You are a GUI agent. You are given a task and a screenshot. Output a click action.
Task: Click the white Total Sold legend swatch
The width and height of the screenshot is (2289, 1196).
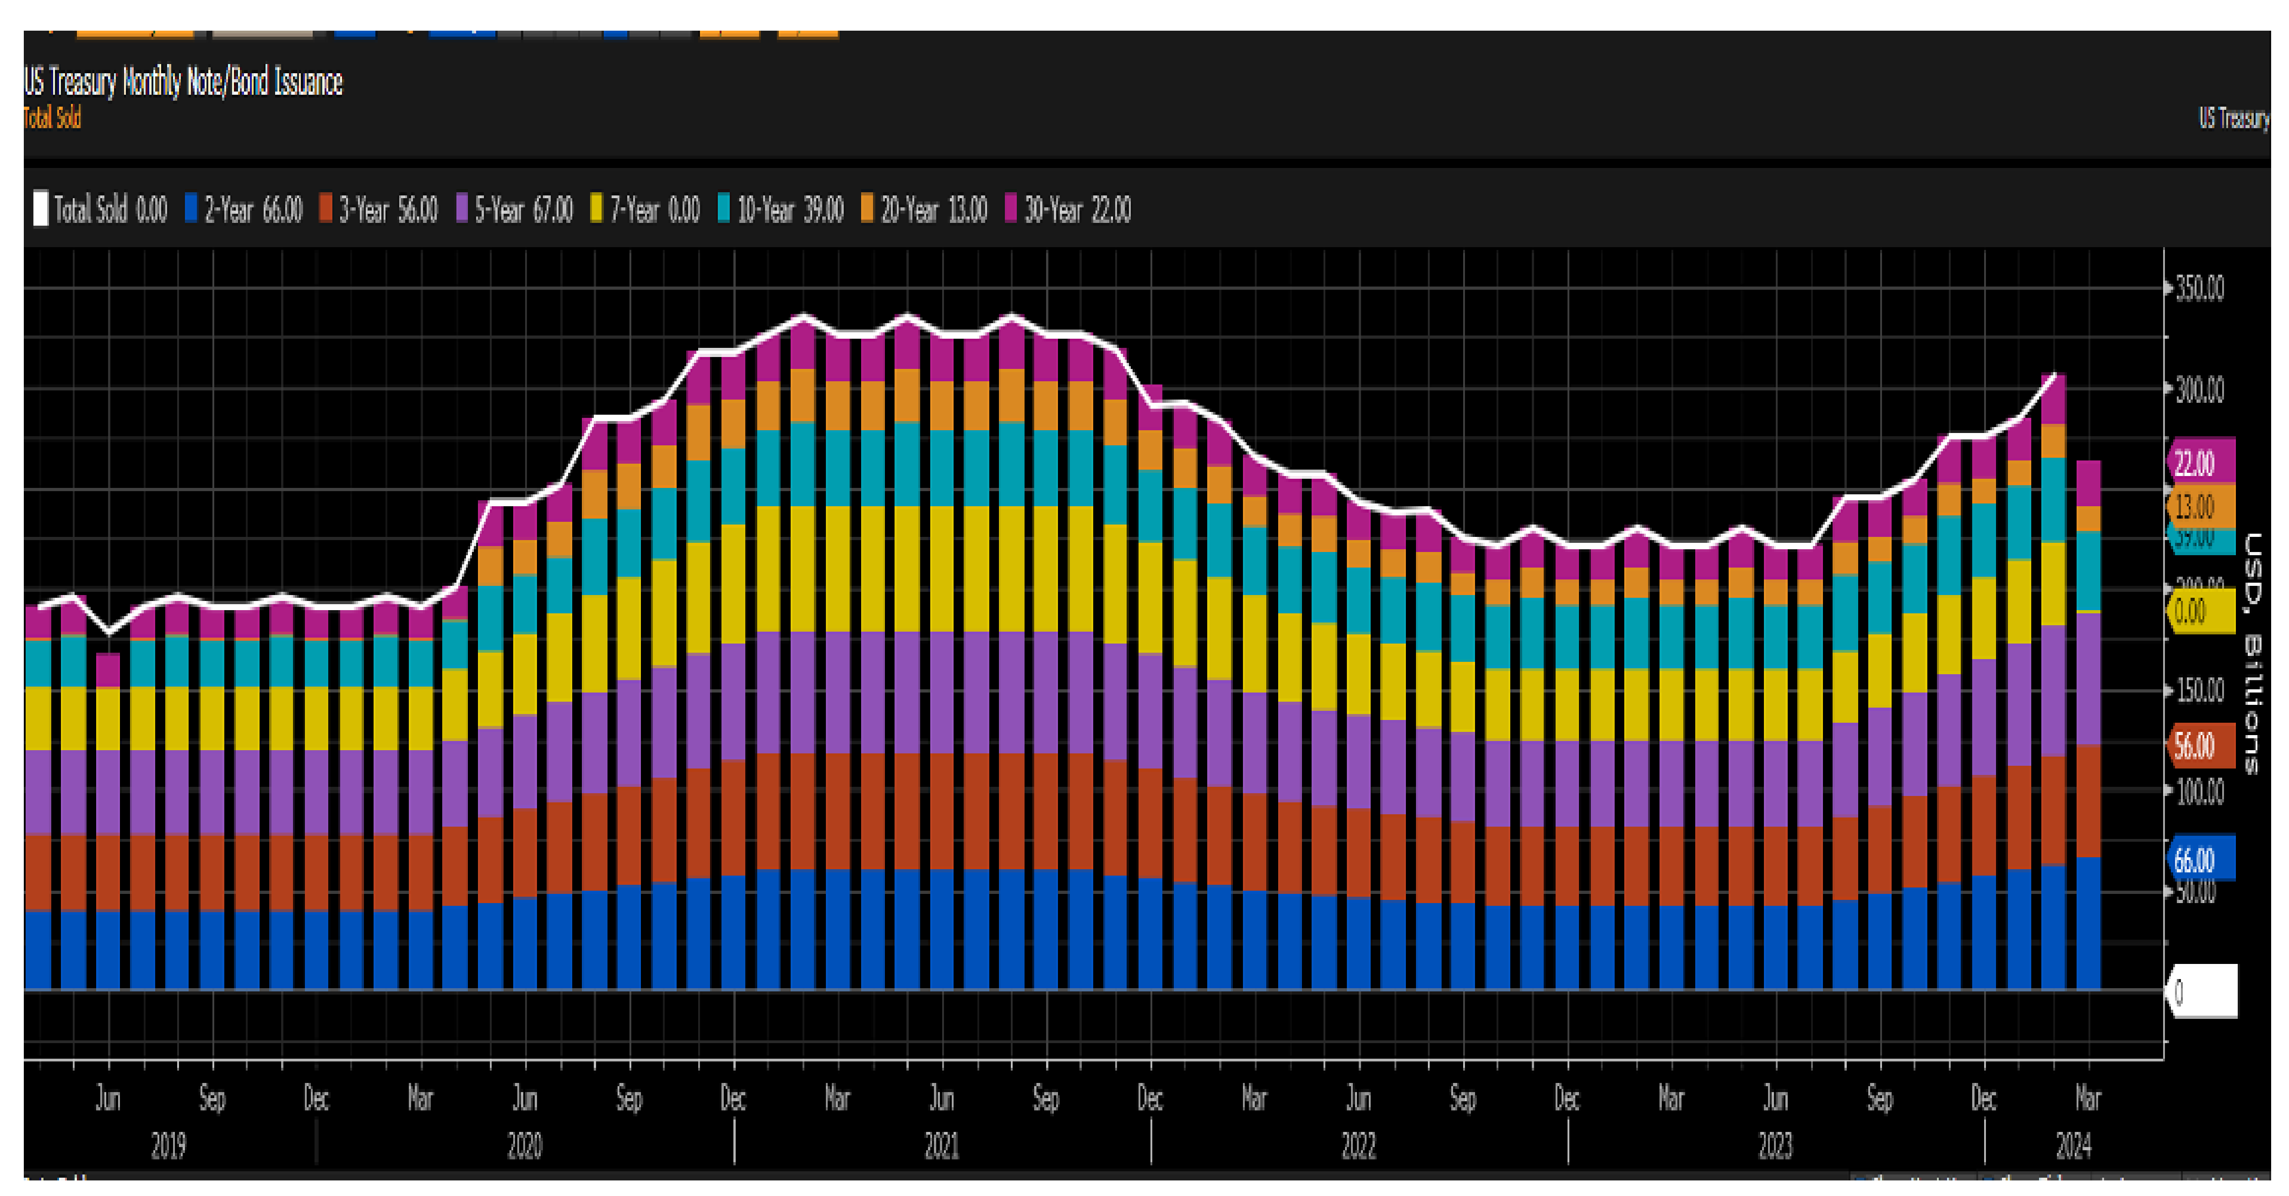pyautogui.click(x=41, y=209)
